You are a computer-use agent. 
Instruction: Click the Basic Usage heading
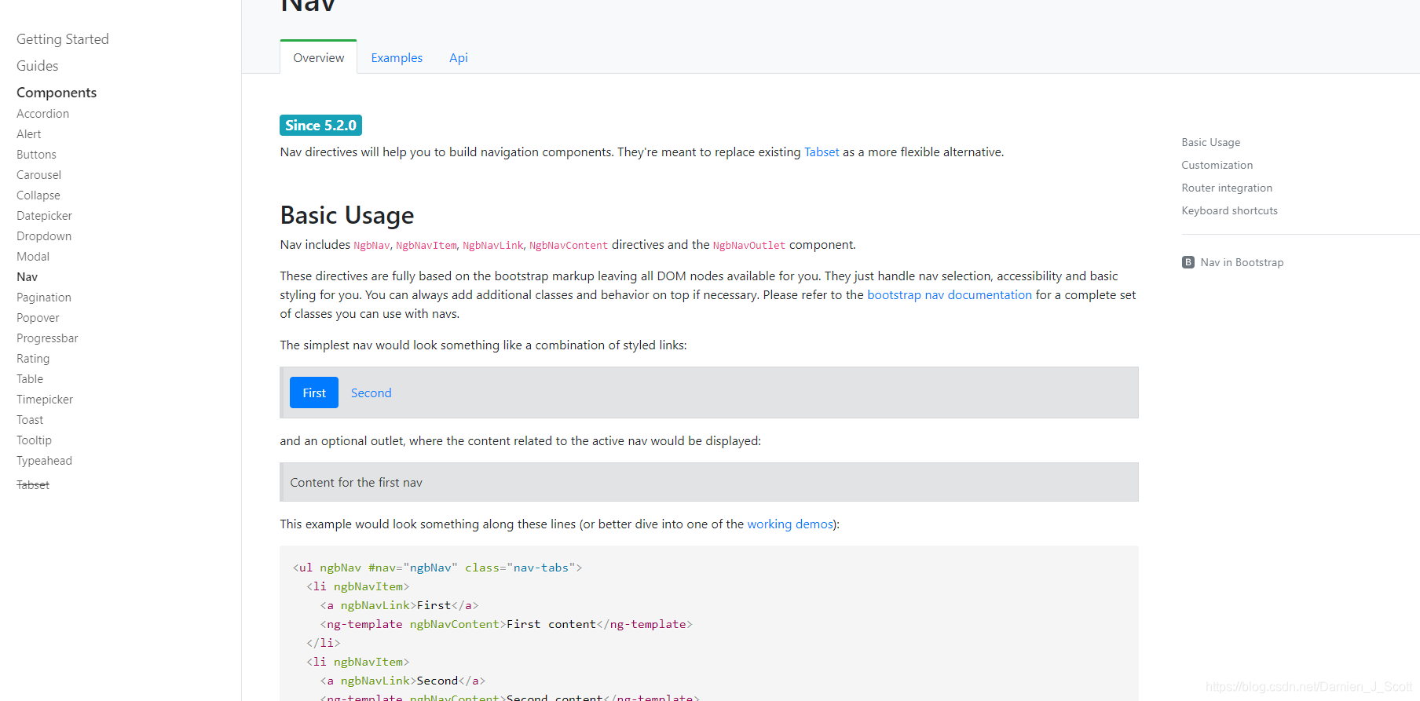pos(347,215)
